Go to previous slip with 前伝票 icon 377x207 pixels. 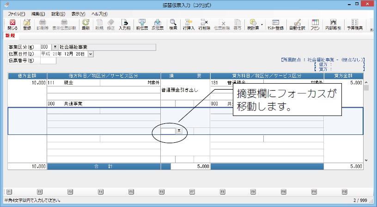[x=142, y=24]
